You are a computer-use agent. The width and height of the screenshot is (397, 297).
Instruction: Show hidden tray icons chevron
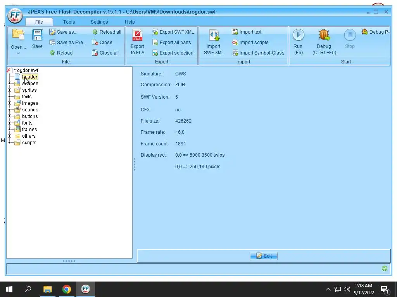pyautogui.click(x=328, y=289)
